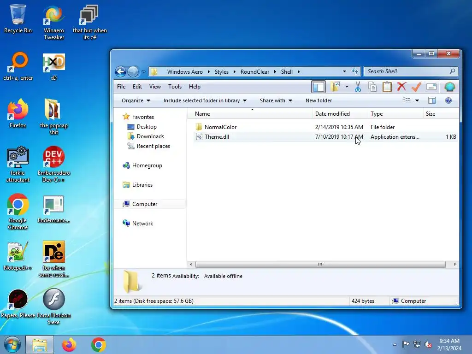Open the recent pages dropdown next to Forward
The height and width of the screenshot is (354, 472).
[143, 71]
